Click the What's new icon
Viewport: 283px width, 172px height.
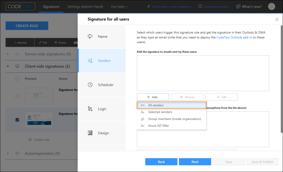tap(238, 6)
